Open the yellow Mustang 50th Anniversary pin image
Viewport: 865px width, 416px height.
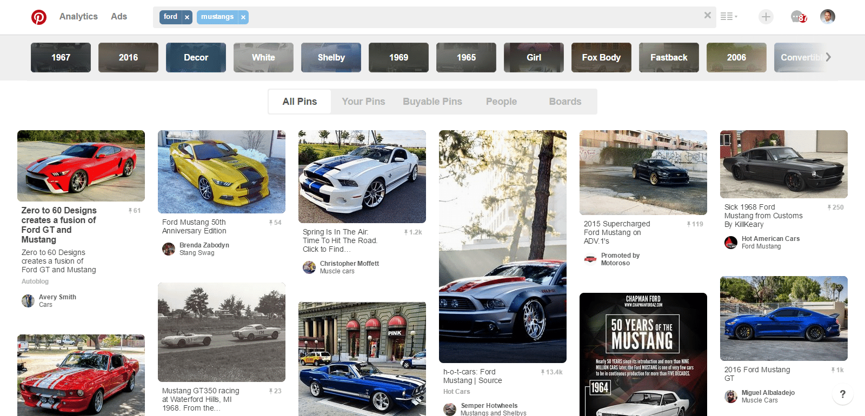pos(222,172)
